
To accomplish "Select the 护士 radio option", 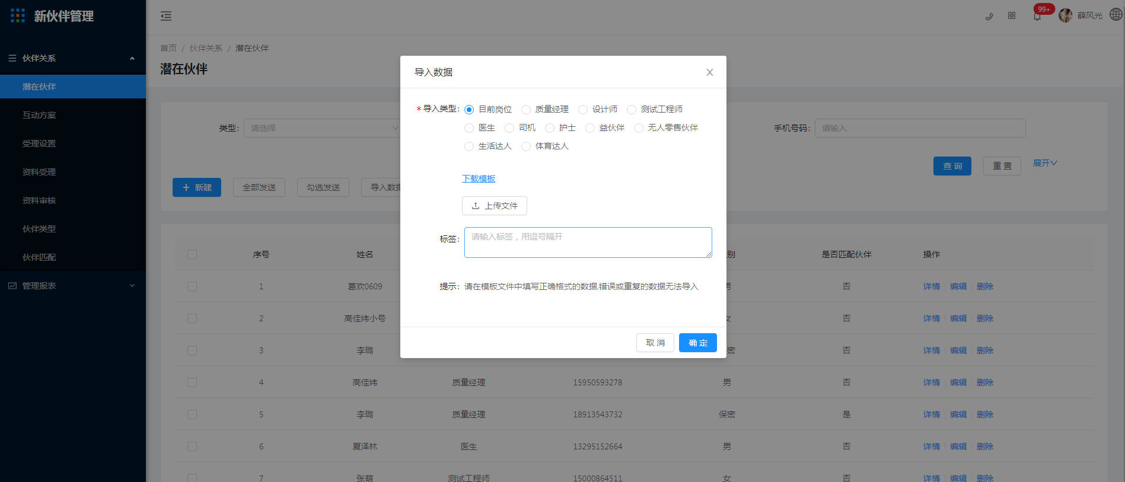I will click(550, 128).
